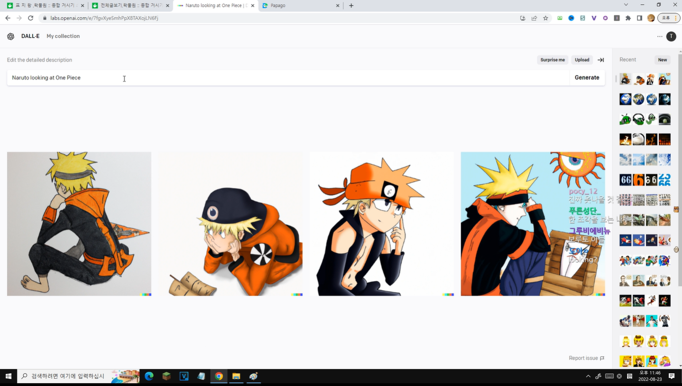Open the Minecraft block icon on taskbar
This screenshot has height=386, width=682.
pos(166,376)
